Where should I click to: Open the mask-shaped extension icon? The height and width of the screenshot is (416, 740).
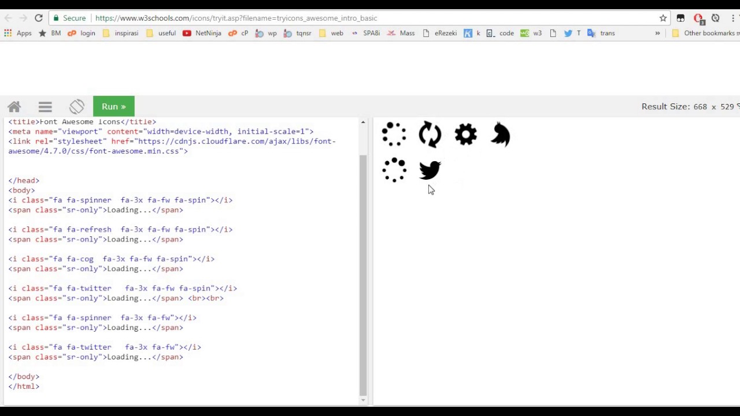click(680, 18)
